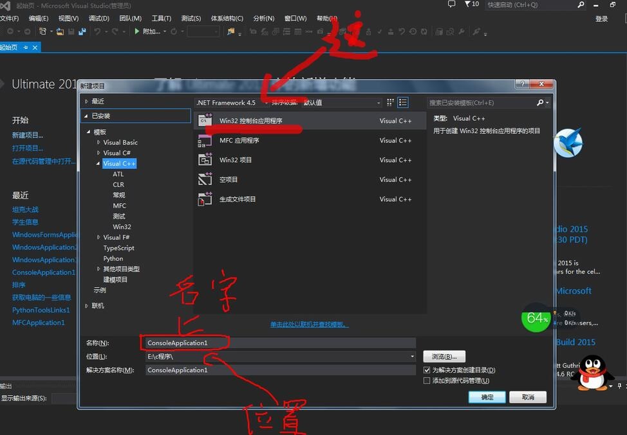This screenshot has width=627, height=435.
Task: Open the 调试(D) menu
Action: click(98, 19)
